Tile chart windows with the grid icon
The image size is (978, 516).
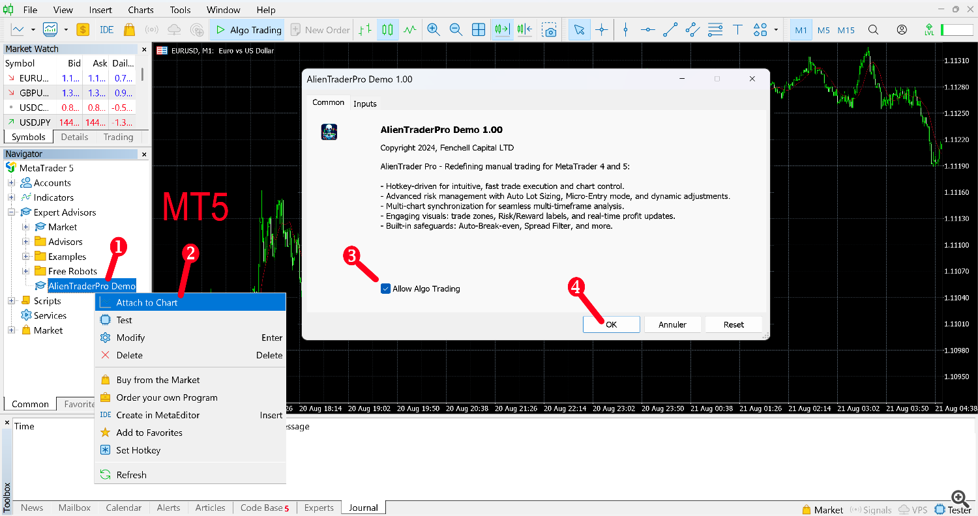(479, 29)
